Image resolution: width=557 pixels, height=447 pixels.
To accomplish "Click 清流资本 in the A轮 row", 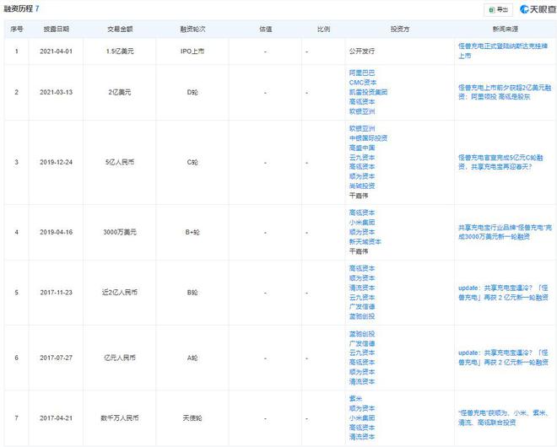I will (361, 381).
